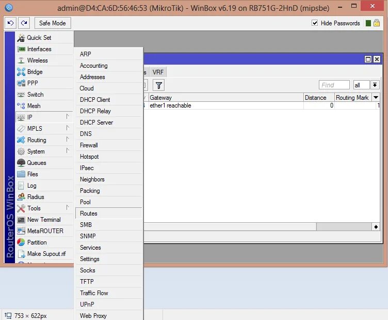The width and height of the screenshot is (388, 320).
Task: Open Neighbors from the IP menu
Action: click(x=109, y=179)
